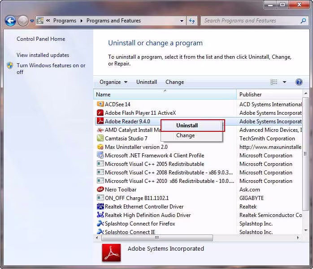
Task: Open View installed updates link
Action: click(x=43, y=55)
